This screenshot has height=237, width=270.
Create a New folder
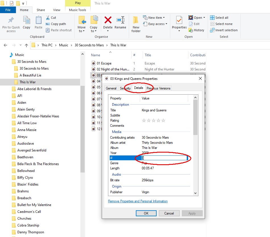[136, 24]
